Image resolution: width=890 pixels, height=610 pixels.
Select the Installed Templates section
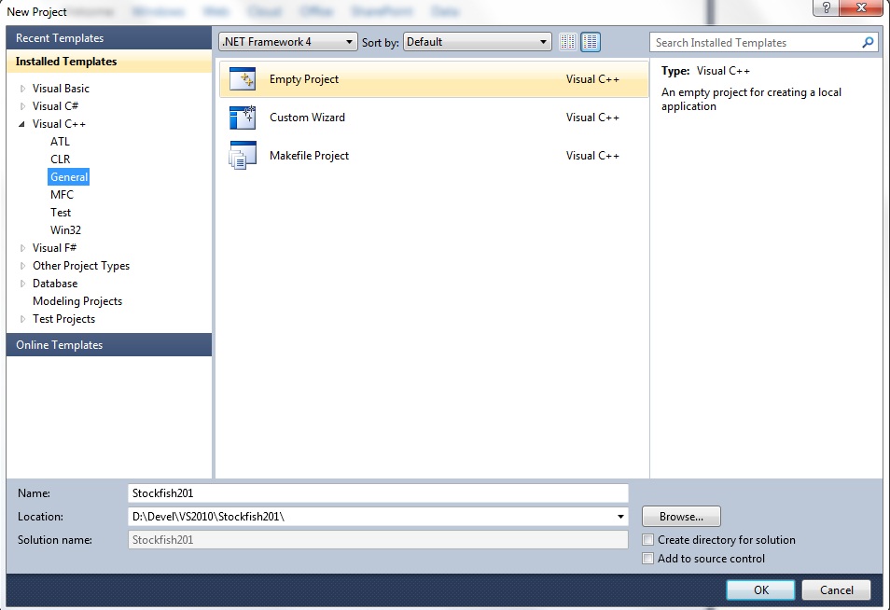[x=109, y=62]
